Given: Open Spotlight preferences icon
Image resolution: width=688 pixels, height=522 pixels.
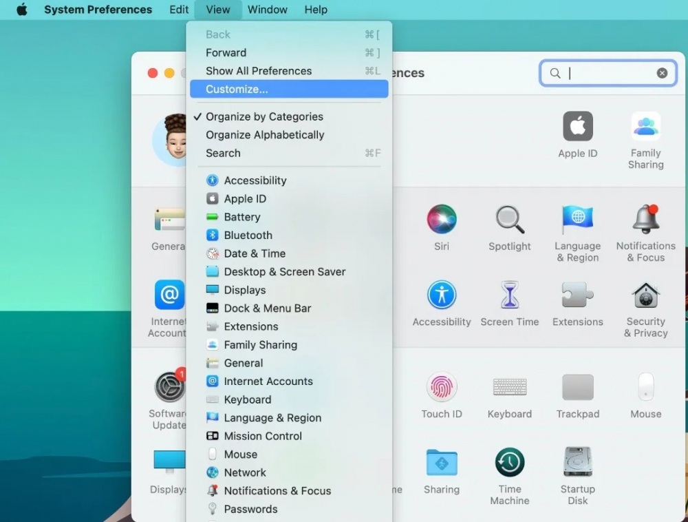Looking at the screenshot, I should [510, 220].
